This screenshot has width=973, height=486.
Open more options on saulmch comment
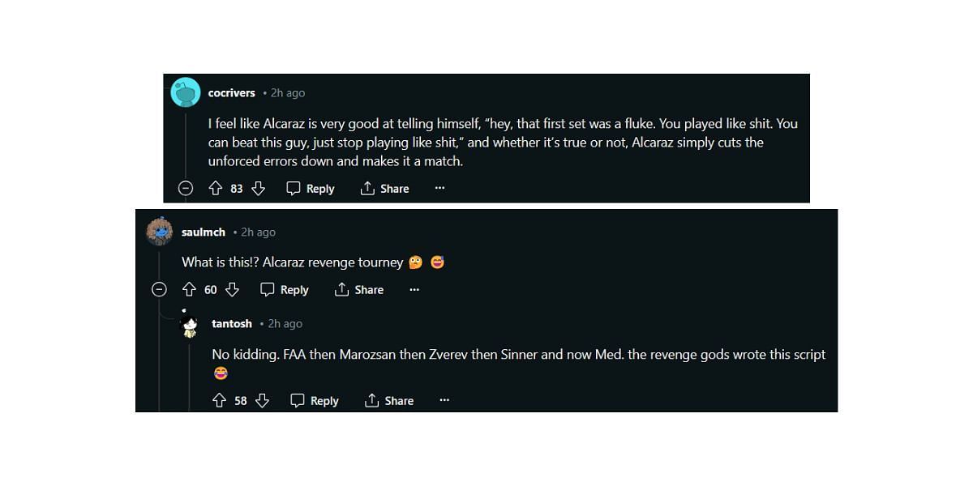tap(414, 290)
